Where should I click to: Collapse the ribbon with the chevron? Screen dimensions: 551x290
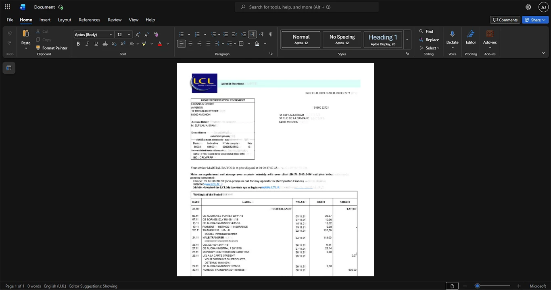pos(543,53)
